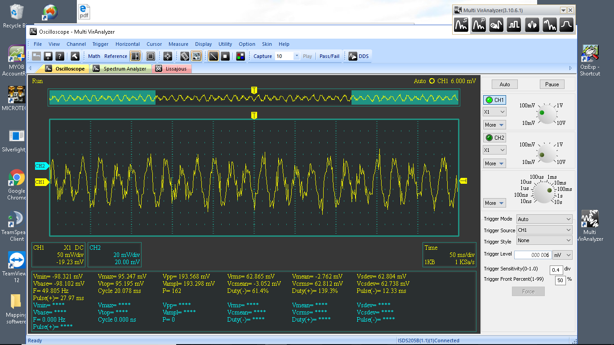Click the help question mark icon
614x345 pixels.
[59, 56]
